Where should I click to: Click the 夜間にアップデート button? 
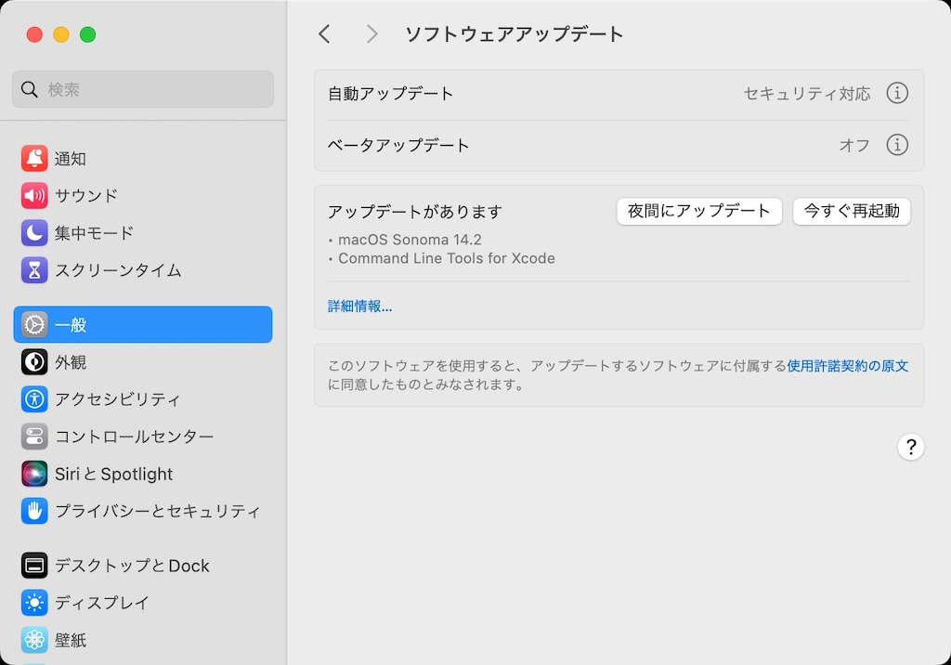tap(699, 211)
